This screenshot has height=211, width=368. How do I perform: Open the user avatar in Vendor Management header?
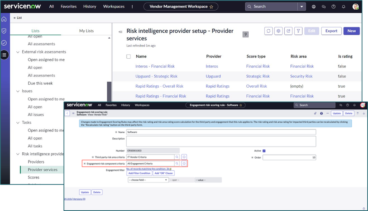[356, 7]
